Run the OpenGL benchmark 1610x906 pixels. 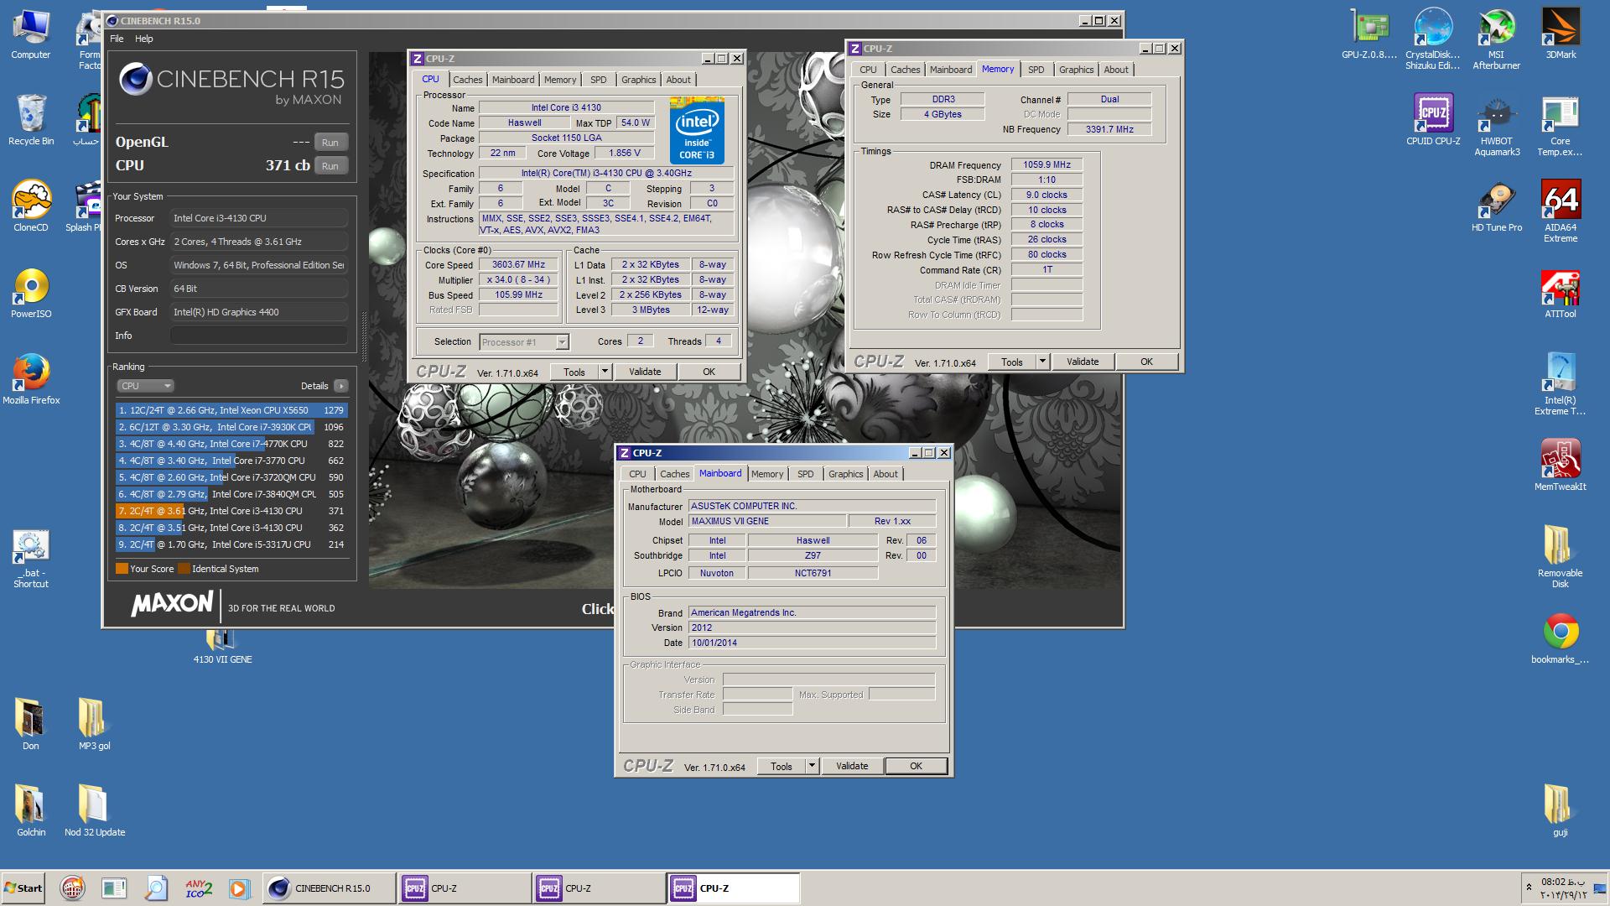330,143
